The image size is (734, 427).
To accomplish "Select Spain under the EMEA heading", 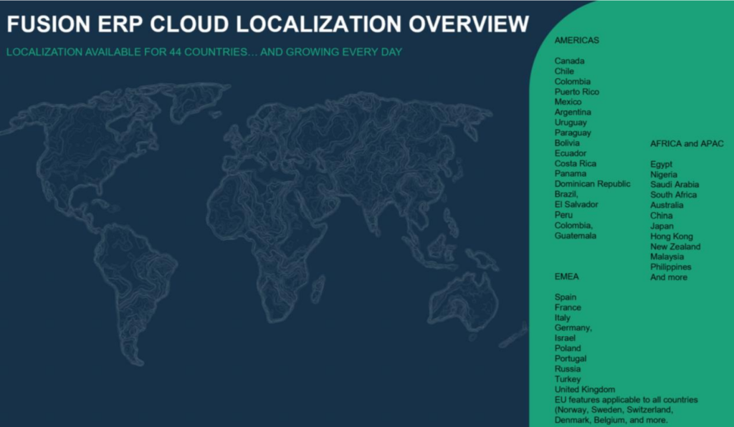I will pyautogui.click(x=566, y=297).
